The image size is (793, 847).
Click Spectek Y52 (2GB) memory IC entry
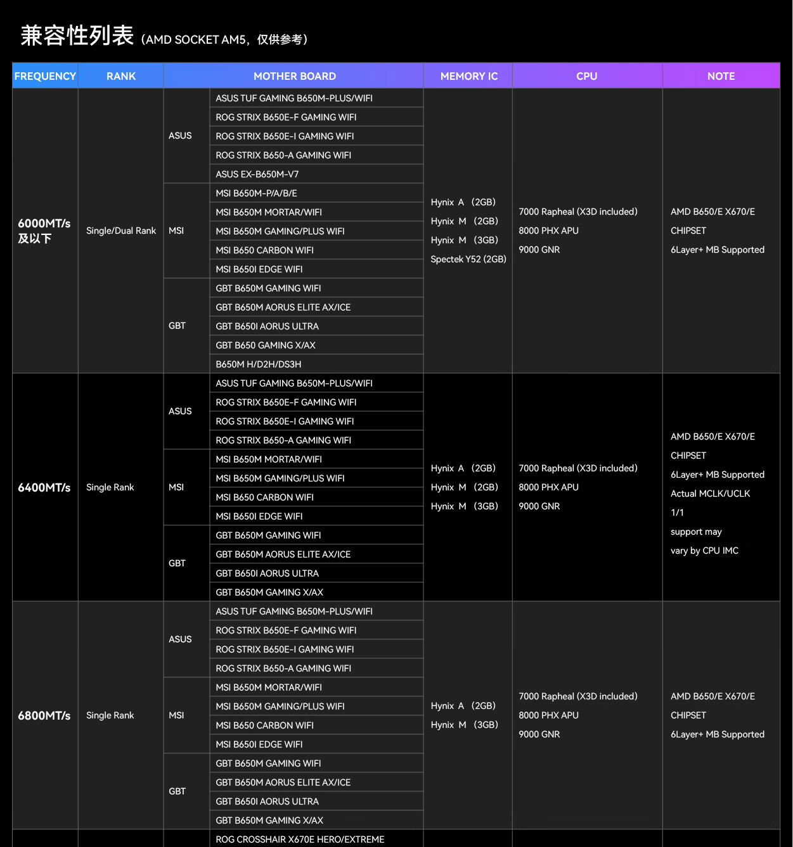click(x=468, y=259)
